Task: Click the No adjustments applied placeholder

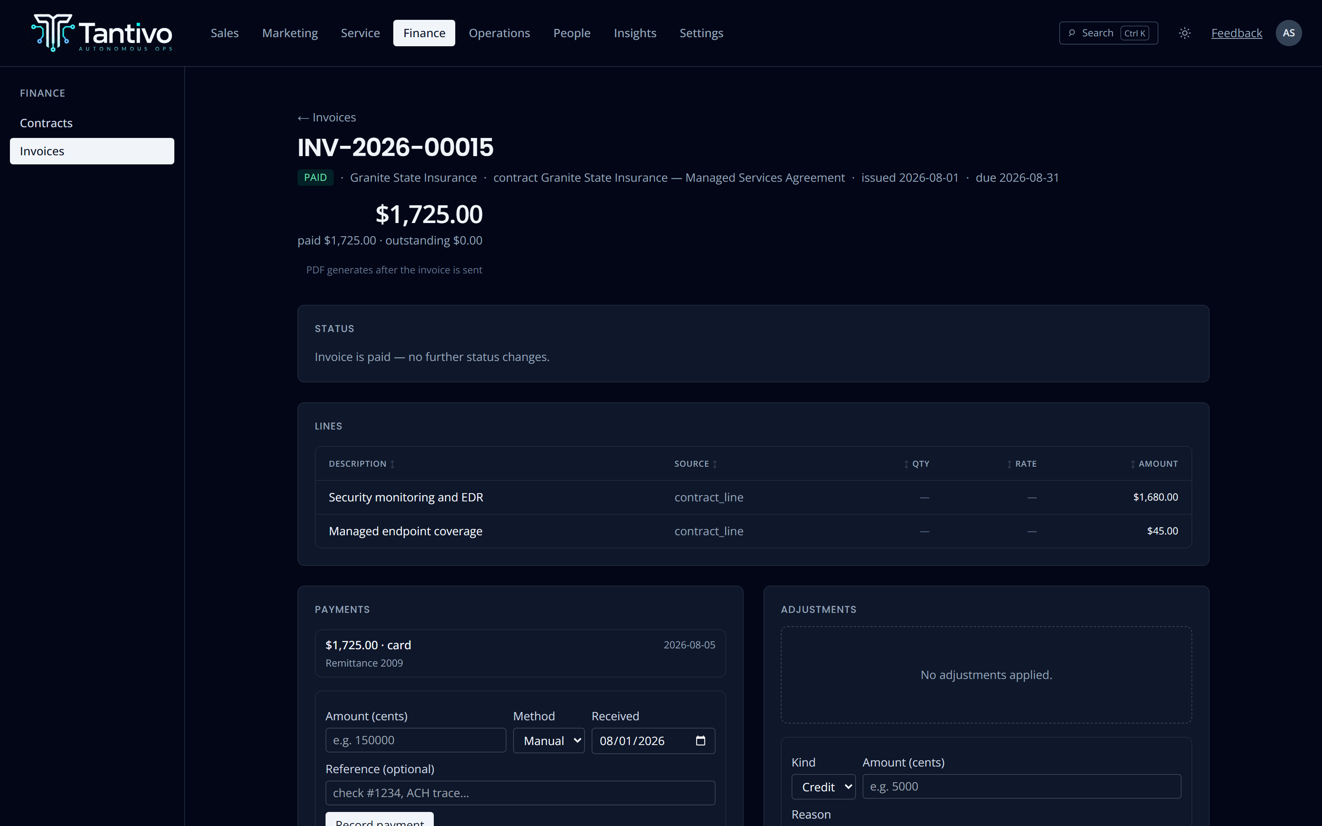Action: pyautogui.click(x=986, y=675)
